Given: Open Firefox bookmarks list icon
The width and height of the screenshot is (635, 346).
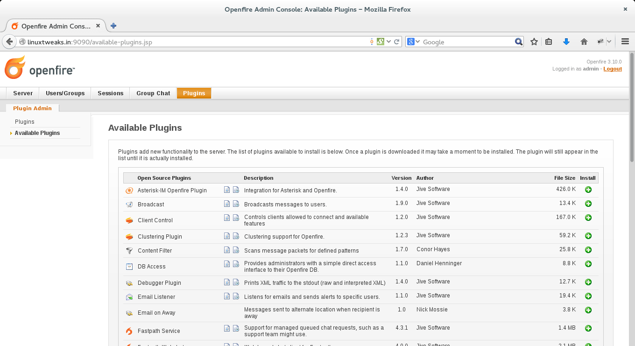Looking at the screenshot, I should (x=549, y=42).
